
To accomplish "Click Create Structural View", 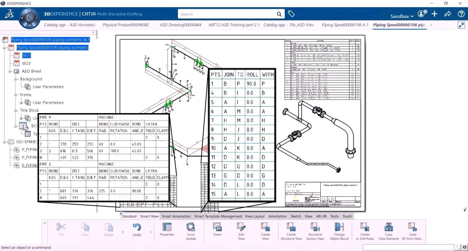I will tap(291, 227).
